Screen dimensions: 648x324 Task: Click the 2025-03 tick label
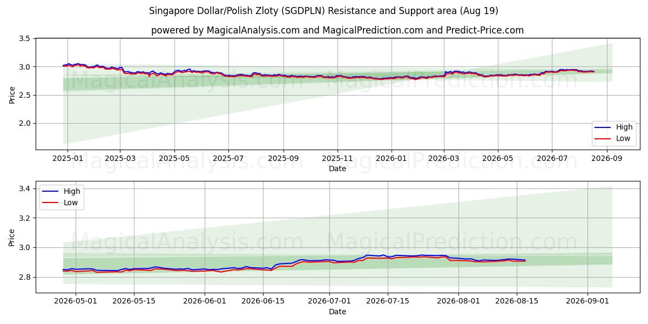[x=120, y=159]
